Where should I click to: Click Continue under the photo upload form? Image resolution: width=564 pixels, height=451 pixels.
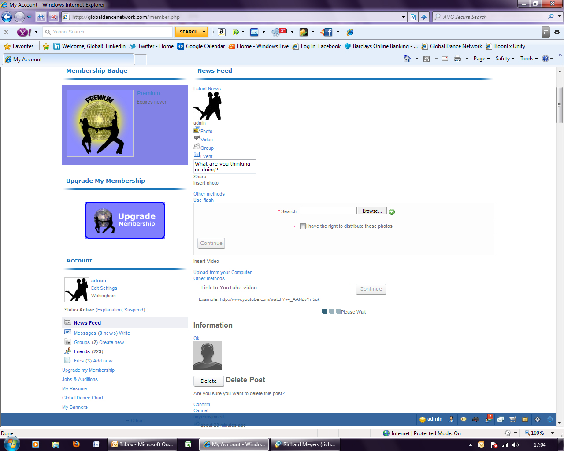pyautogui.click(x=211, y=243)
